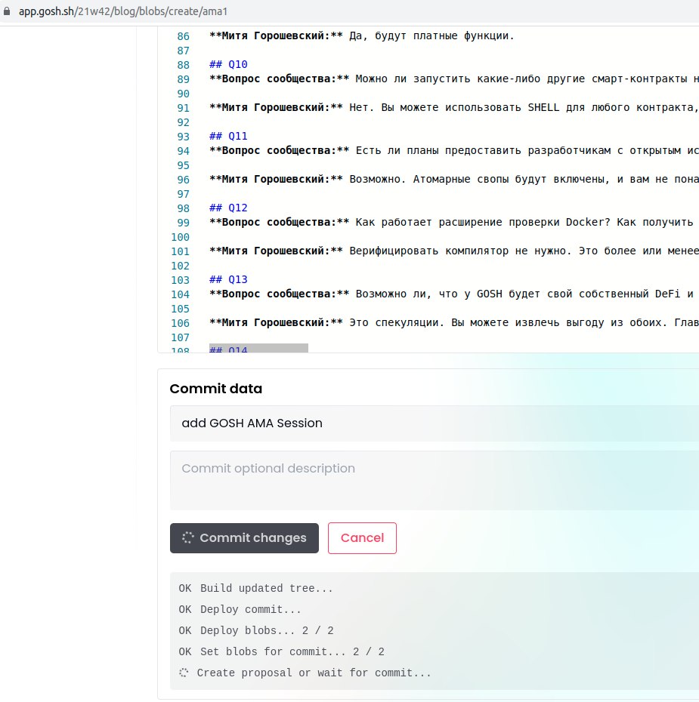Screen dimensions: 699x702
Task: Click the 'Deploy blobs... 2 / 2' status line
Action: [266, 630]
